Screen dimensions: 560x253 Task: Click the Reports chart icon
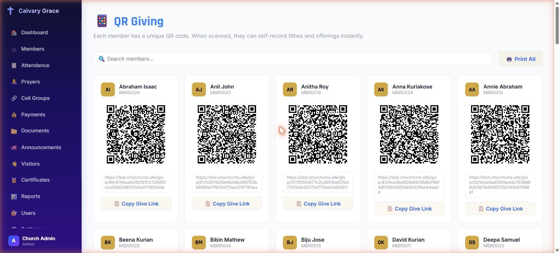[14, 197]
